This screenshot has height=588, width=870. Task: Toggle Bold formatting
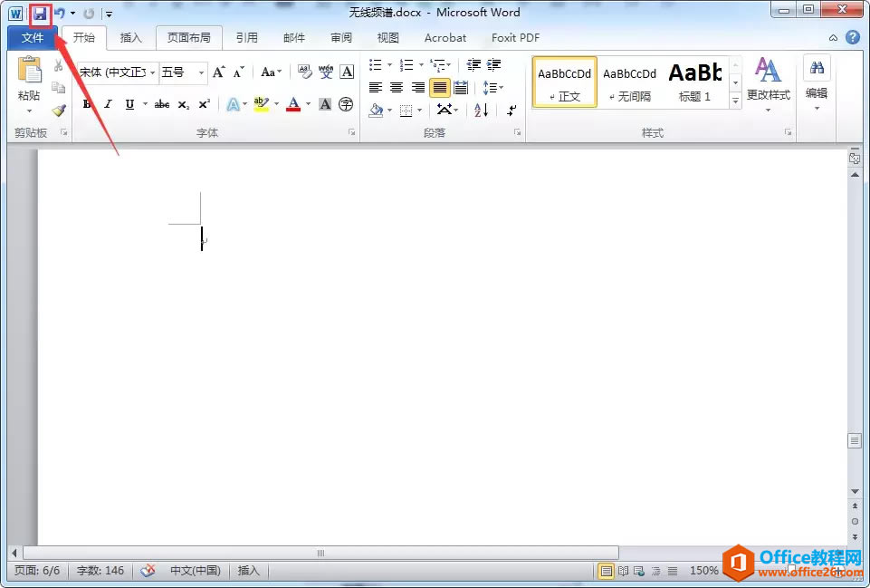coord(87,104)
